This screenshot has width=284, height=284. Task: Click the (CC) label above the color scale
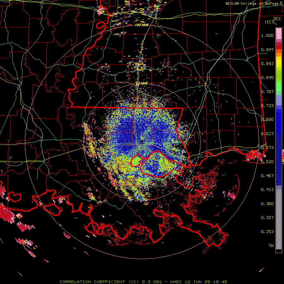pyautogui.click(x=269, y=22)
